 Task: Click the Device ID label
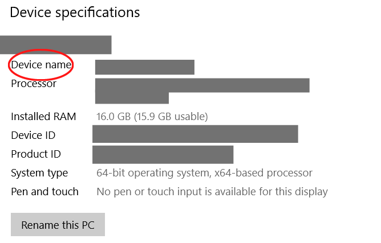(x=33, y=135)
